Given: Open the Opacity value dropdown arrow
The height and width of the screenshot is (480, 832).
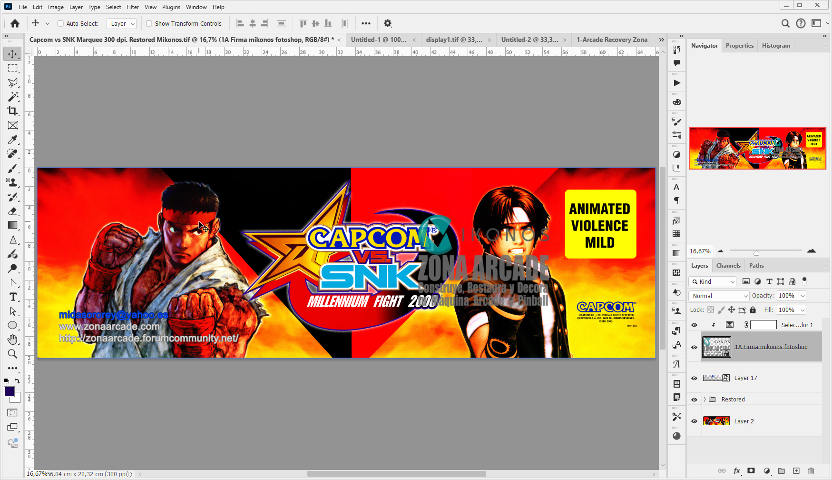Looking at the screenshot, I should tap(803, 296).
